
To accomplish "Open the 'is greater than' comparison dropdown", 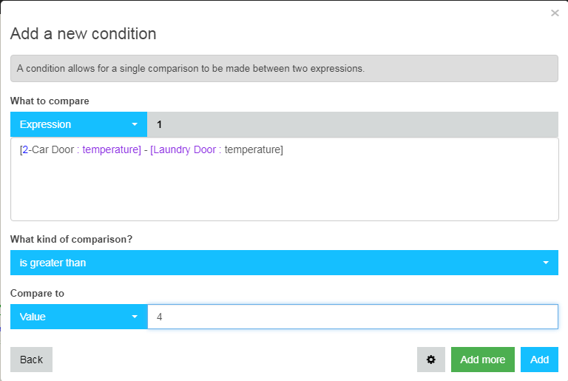I will pos(284,263).
